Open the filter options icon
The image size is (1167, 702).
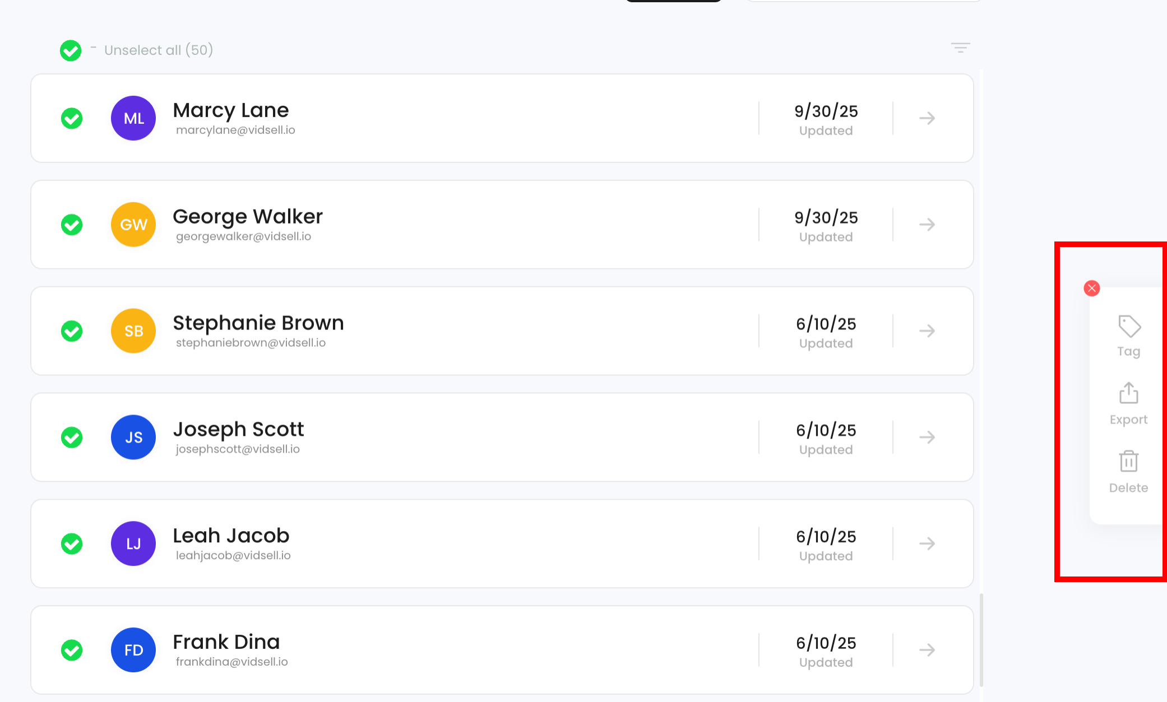click(960, 48)
